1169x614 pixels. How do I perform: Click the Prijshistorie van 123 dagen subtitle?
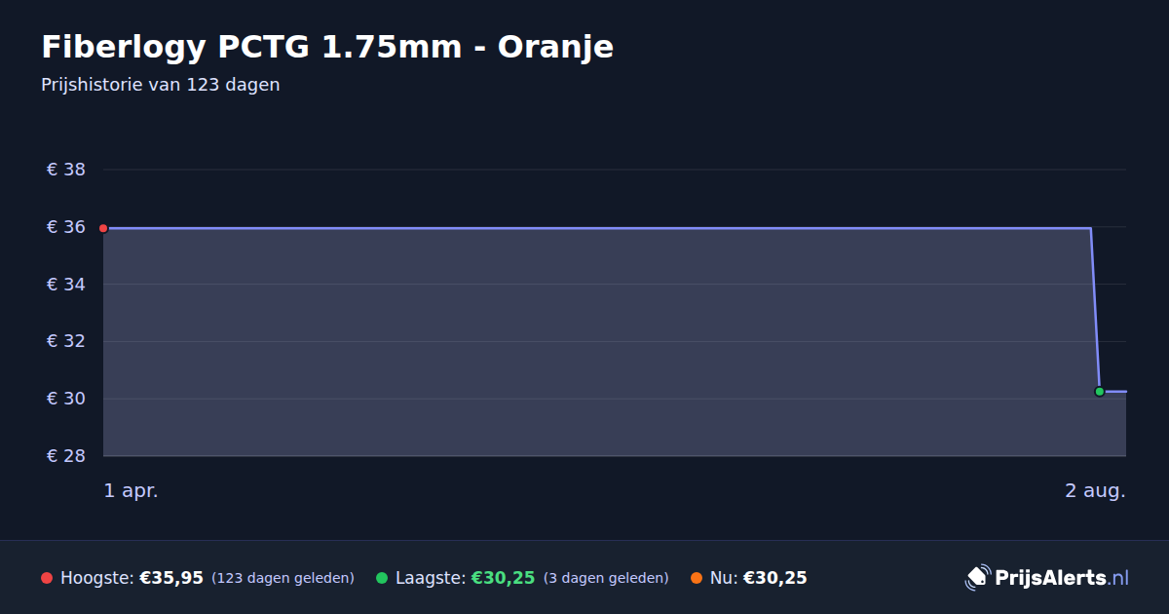[161, 85]
